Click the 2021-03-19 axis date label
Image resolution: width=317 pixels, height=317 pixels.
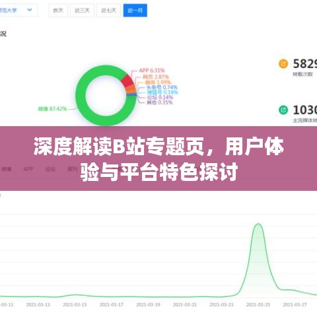(148, 304)
